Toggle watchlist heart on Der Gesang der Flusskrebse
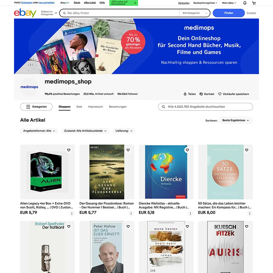Screen dimensions: 273x273 [128, 150]
